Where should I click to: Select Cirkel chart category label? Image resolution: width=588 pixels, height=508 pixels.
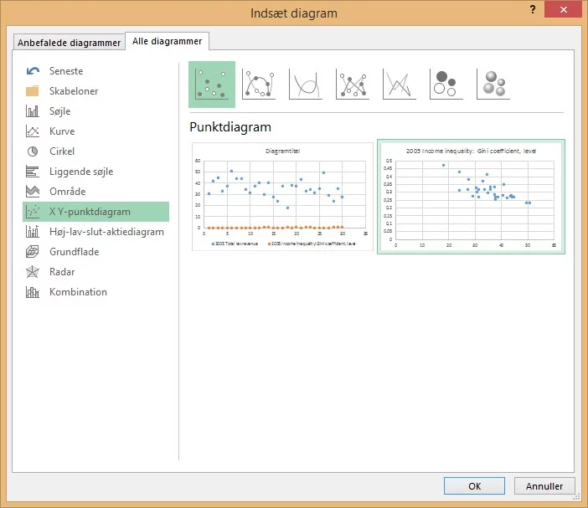click(x=62, y=151)
